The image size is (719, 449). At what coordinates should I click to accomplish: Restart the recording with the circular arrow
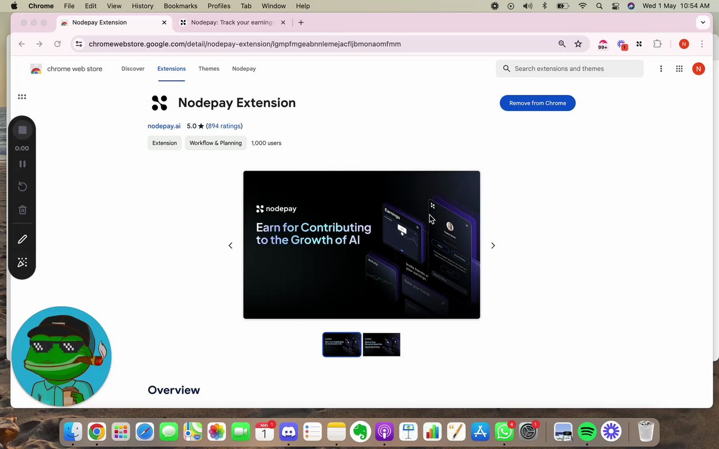(22, 186)
